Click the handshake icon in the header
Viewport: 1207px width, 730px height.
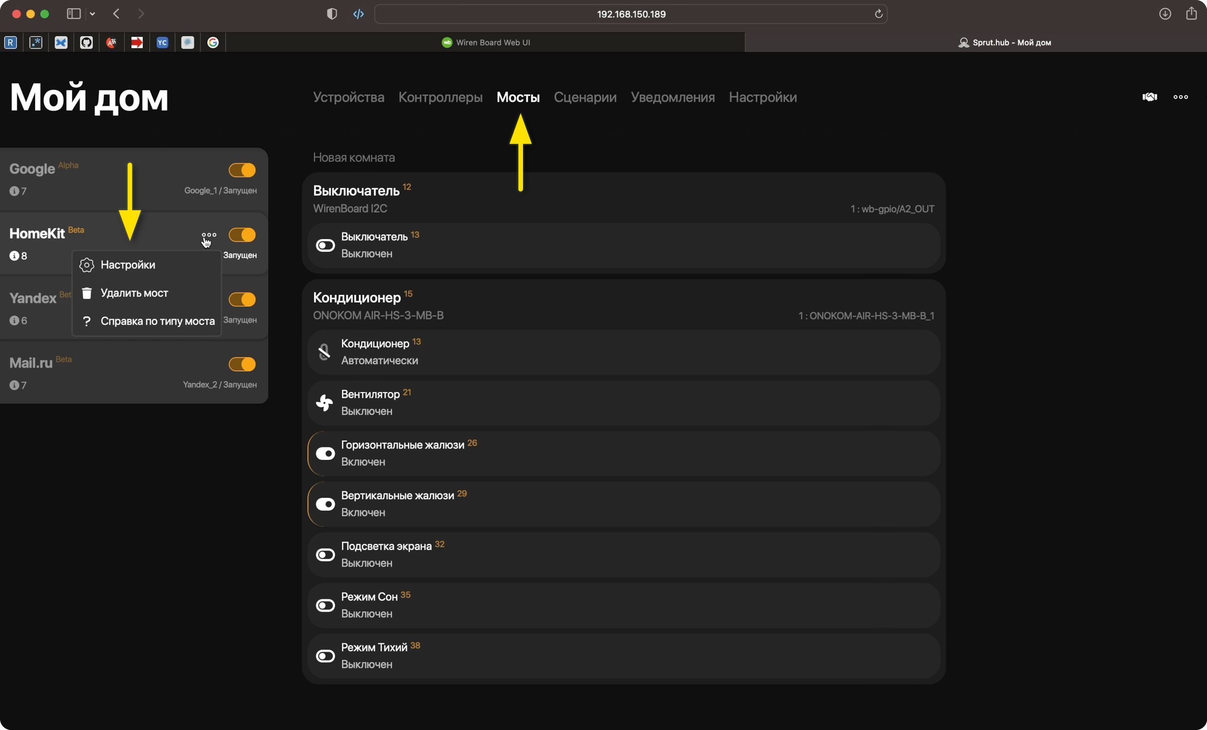tap(1149, 97)
